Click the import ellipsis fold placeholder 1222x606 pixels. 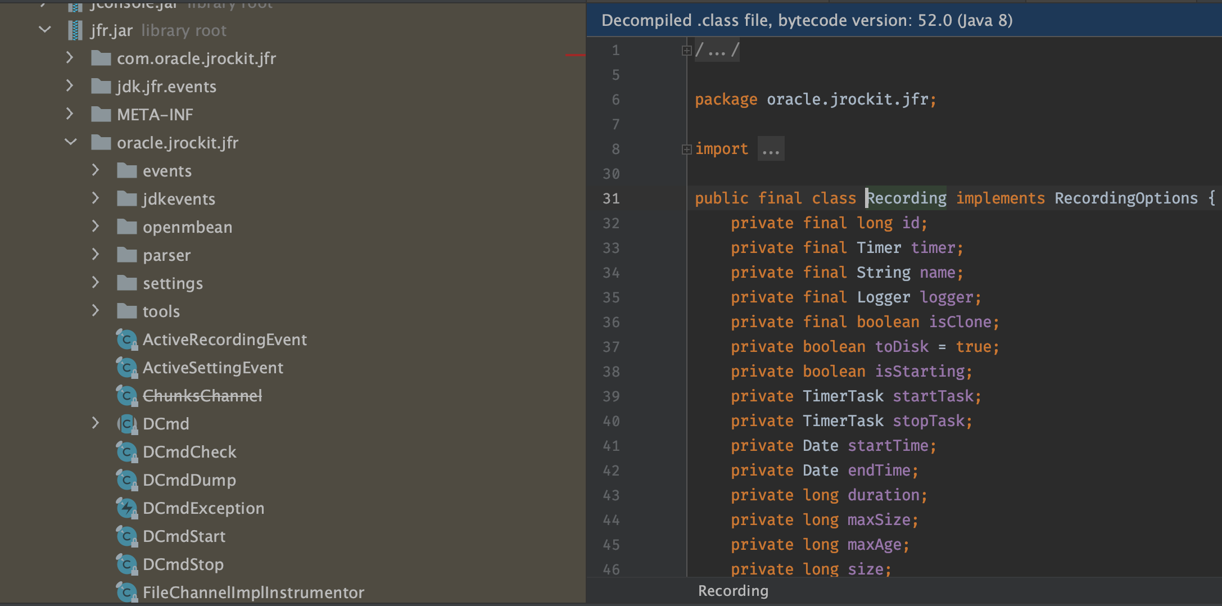coord(771,149)
